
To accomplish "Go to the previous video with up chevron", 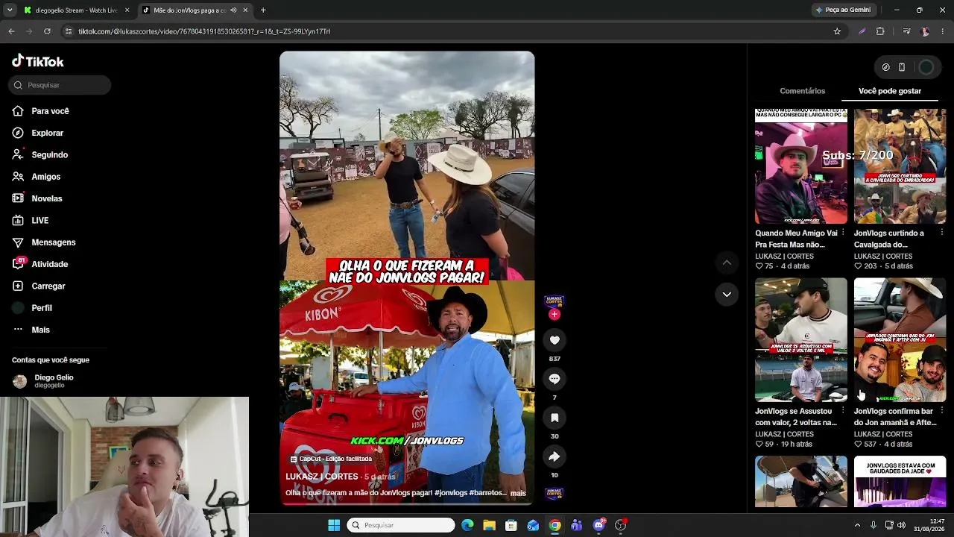I will 727,263.
